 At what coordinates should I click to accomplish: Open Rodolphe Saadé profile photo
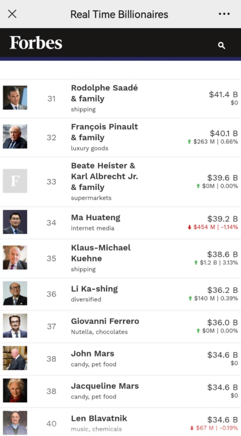click(x=15, y=98)
